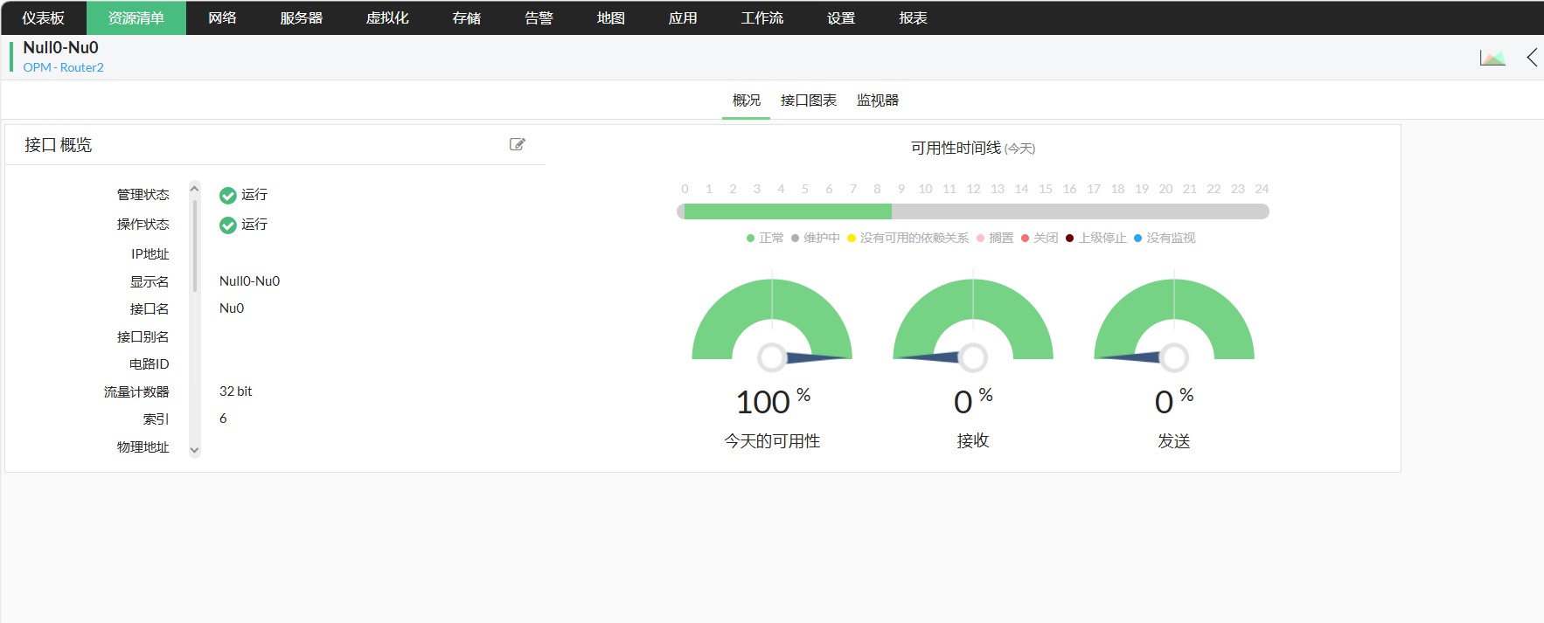Toggle the 维护中 legend entry
The image size is (1544, 623).
[816, 238]
